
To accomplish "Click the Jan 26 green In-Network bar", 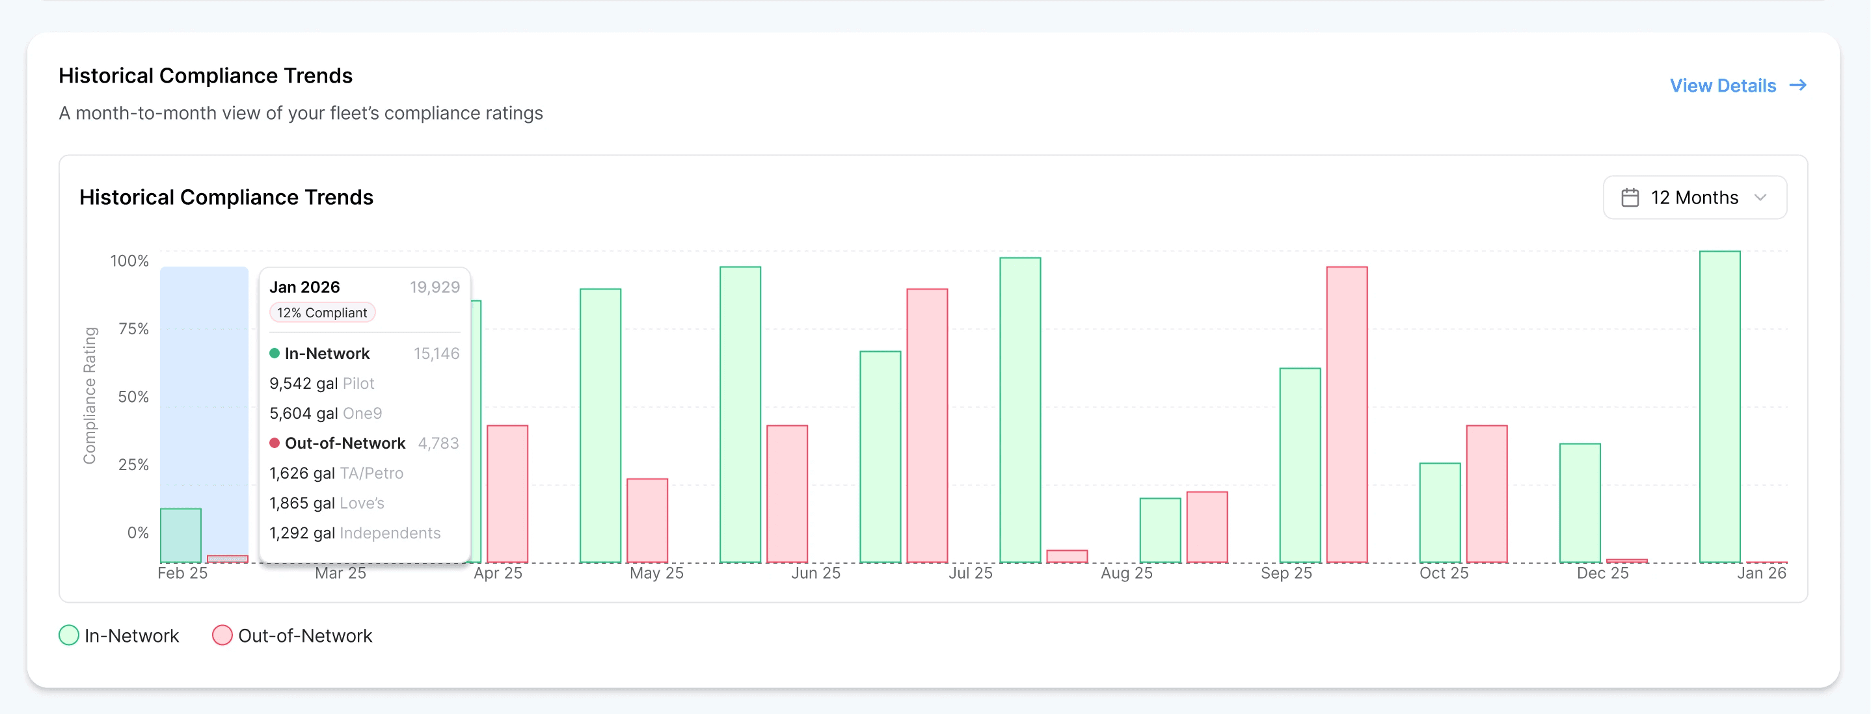I will pyautogui.click(x=1719, y=407).
